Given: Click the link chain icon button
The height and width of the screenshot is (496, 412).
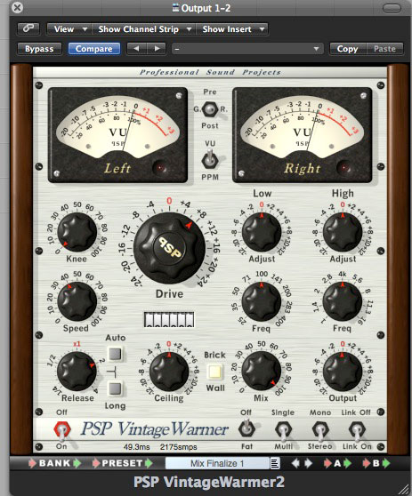Looking at the screenshot, I should click(x=28, y=28).
